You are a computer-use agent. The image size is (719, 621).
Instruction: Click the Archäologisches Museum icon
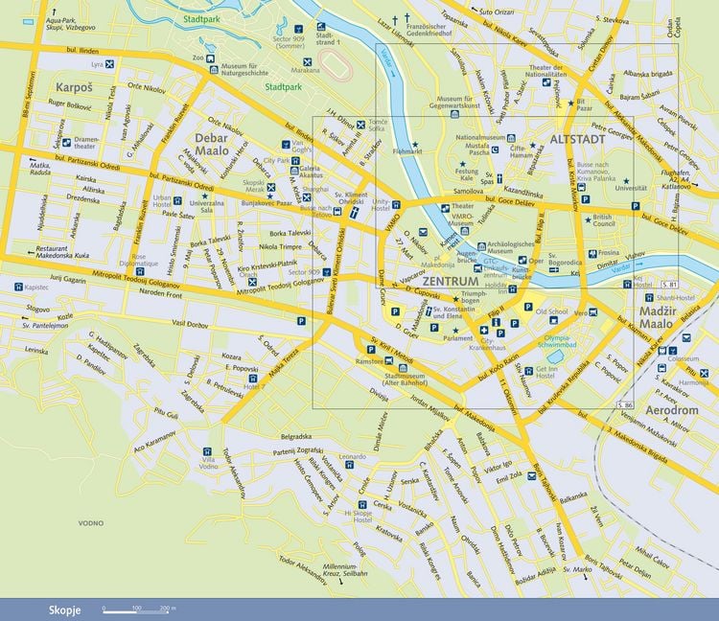[x=481, y=247]
